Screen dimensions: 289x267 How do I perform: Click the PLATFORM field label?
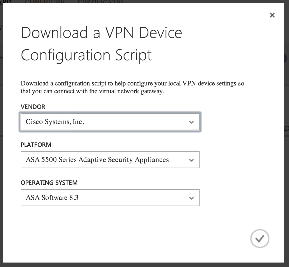tap(36, 145)
